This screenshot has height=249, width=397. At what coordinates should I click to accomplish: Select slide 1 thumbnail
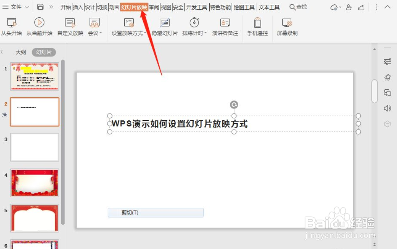coord(35,76)
